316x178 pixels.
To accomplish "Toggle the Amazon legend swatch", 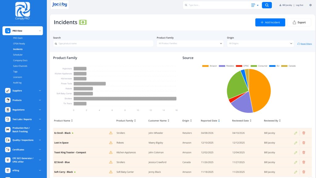I will click(x=205, y=66).
